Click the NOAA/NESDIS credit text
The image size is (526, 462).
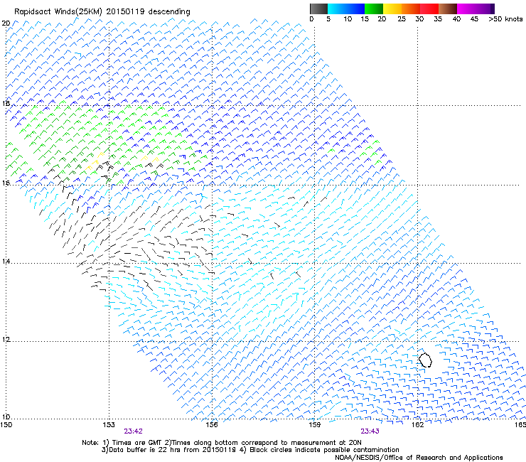coord(419,458)
